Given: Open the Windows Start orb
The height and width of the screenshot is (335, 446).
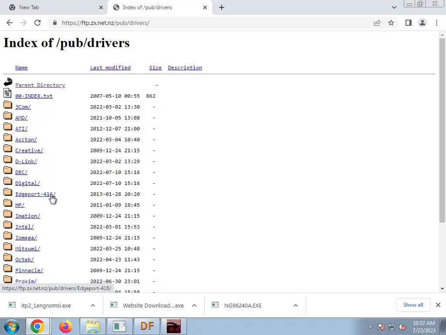Looking at the screenshot, I should pos(12,326).
